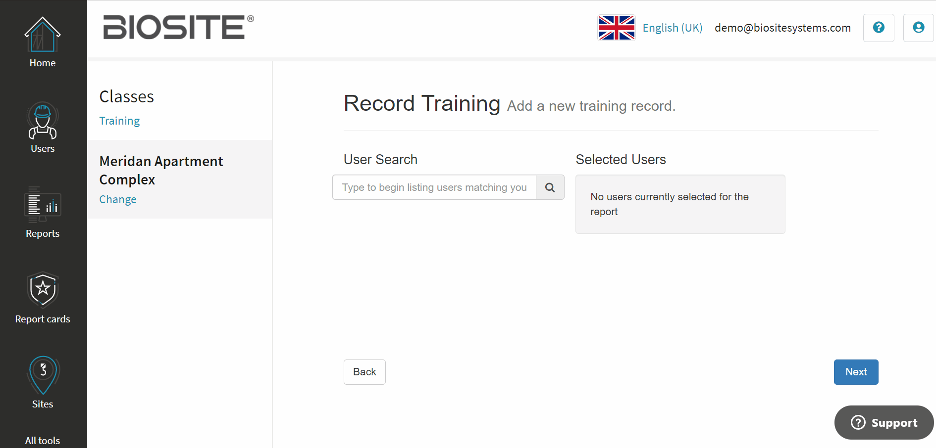936x448 pixels.
Task: Click Change under Meridan Apartment Complex
Action: click(x=118, y=200)
